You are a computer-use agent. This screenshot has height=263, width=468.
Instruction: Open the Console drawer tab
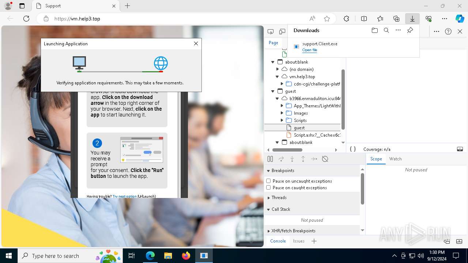click(x=278, y=241)
